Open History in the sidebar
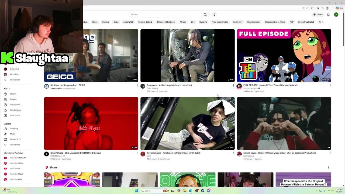Image resolution: width=345 pixels, height=194 pixels. (13, 94)
